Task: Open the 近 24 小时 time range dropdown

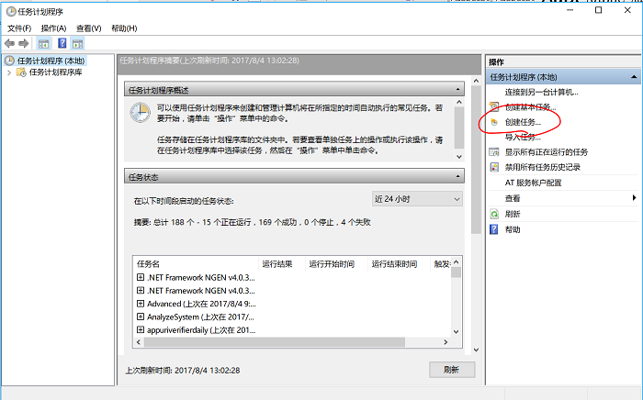Action: point(417,199)
